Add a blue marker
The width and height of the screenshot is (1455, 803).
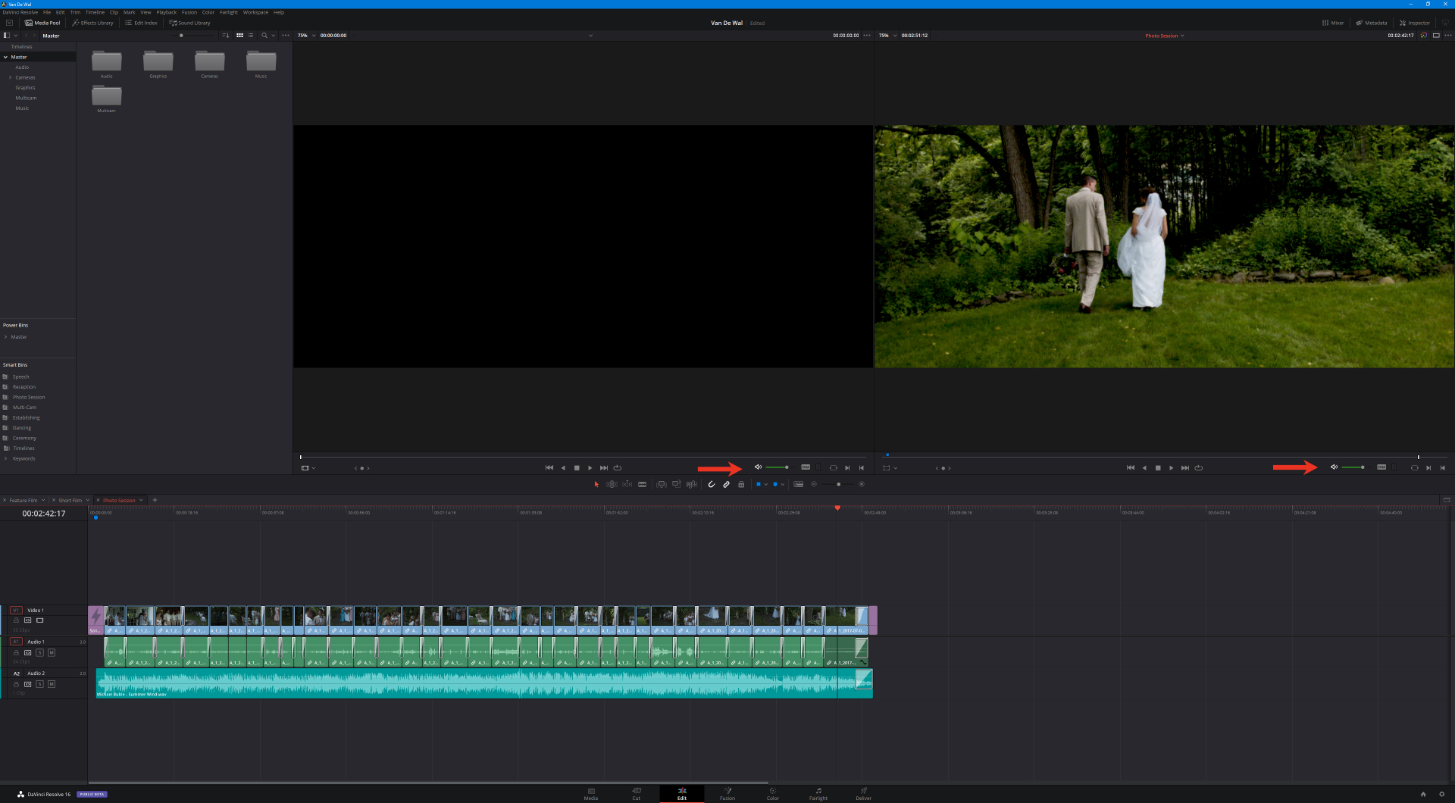pyautogui.click(x=774, y=484)
